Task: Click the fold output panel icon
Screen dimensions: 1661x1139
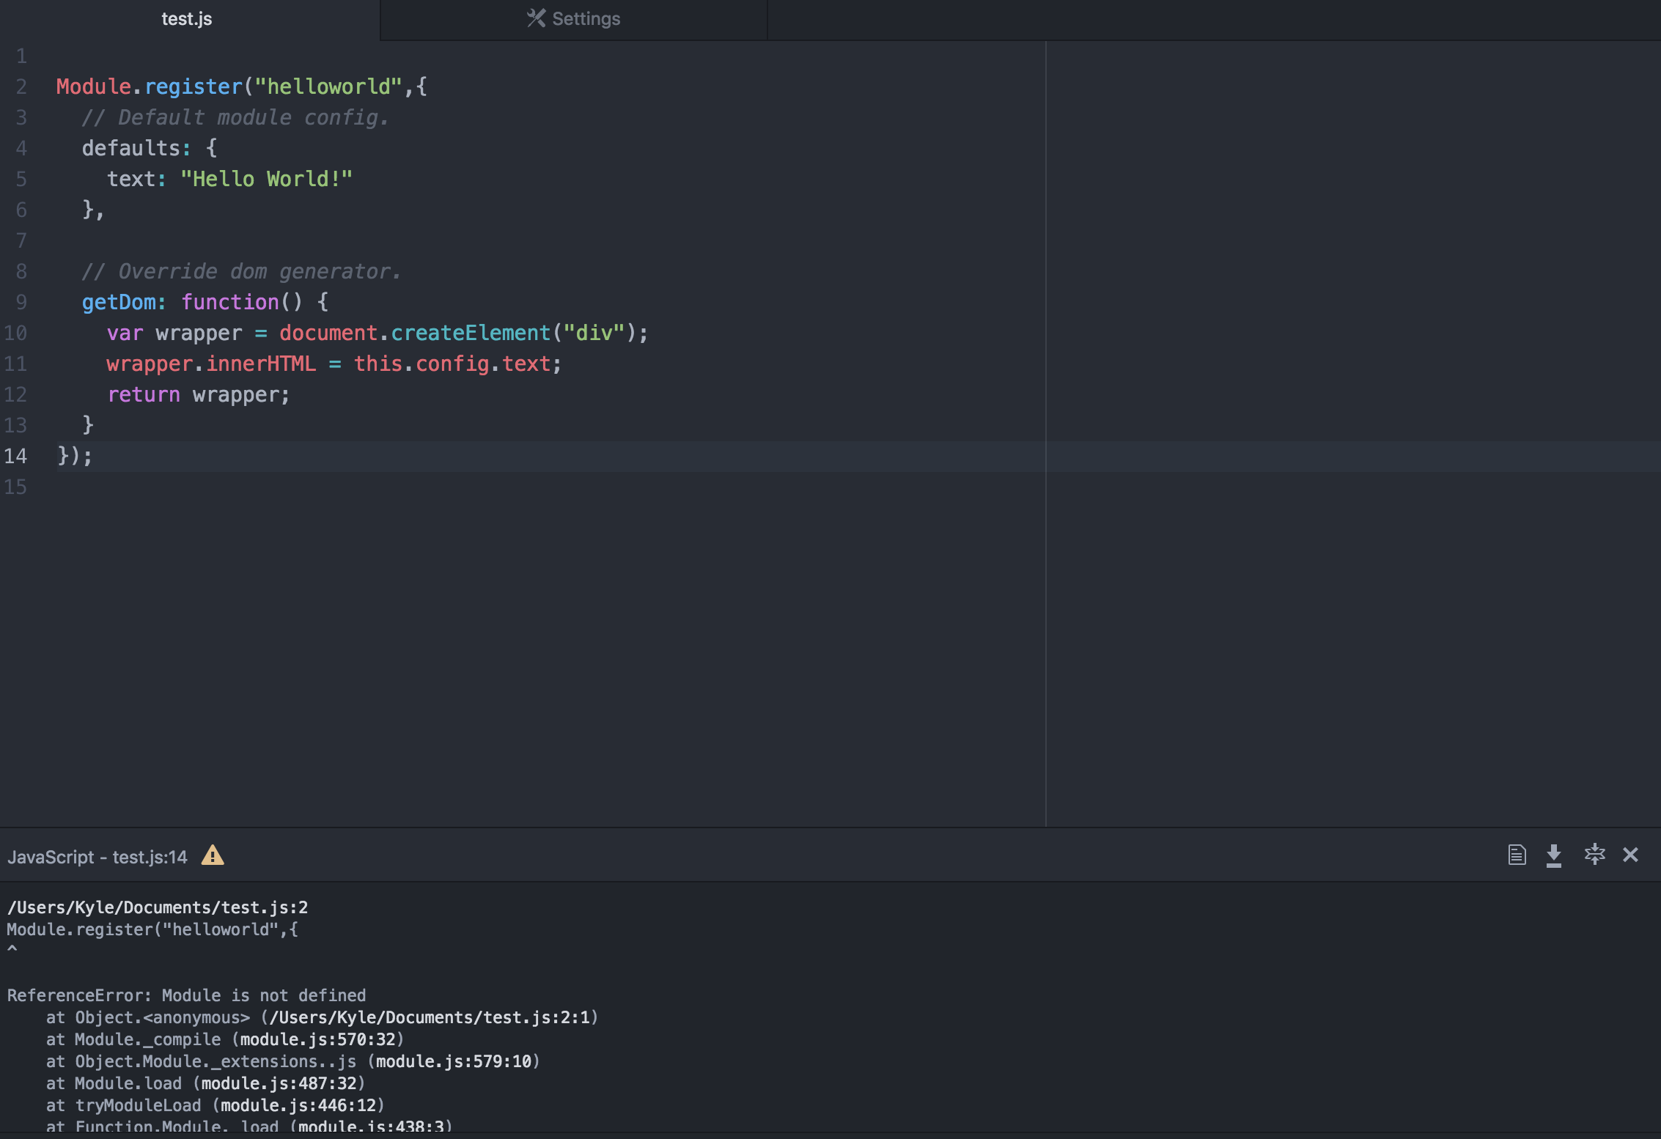Action: pos(1594,855)
